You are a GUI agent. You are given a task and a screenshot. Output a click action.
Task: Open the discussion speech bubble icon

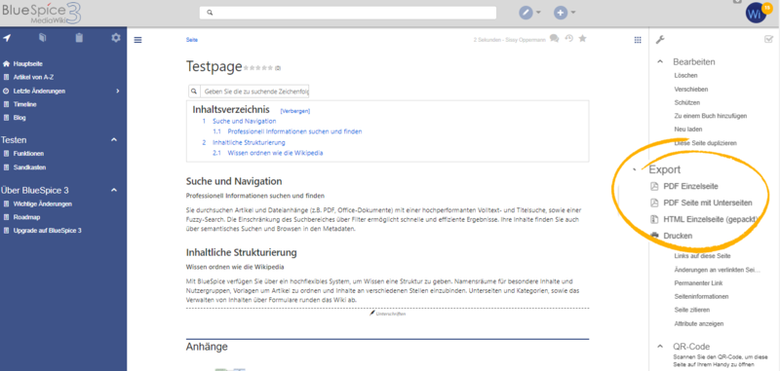coord(554,38)
